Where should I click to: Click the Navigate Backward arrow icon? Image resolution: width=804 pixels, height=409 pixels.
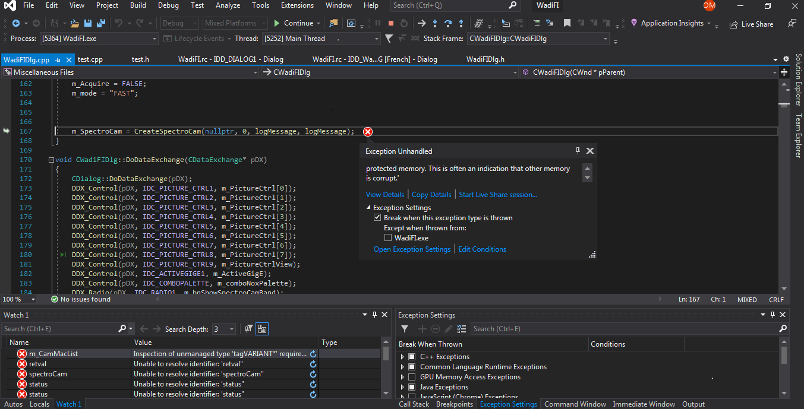[x=15, y=23]
